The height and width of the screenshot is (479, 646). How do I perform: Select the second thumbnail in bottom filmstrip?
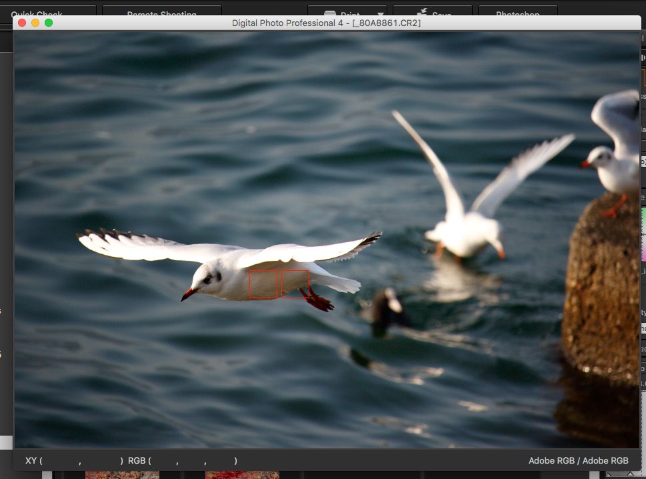(x=241, y=474)
